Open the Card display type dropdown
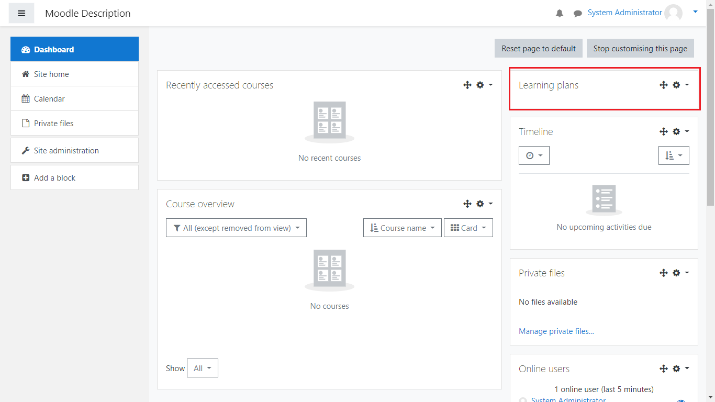Image resolution: width=715 pixels, height=402 pixels. [468, 228]
